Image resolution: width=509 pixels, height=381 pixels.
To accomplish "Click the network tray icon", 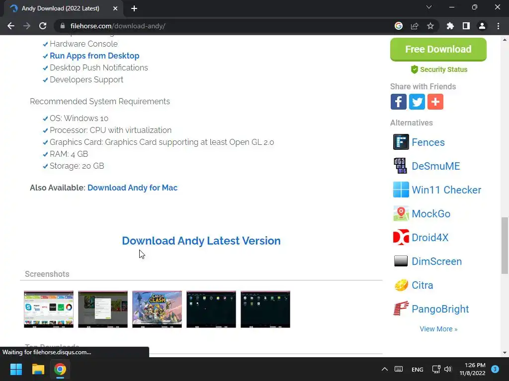I will point(436,369).
